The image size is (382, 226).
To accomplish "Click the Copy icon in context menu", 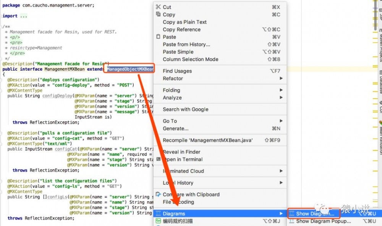I will tap(159, 14).
